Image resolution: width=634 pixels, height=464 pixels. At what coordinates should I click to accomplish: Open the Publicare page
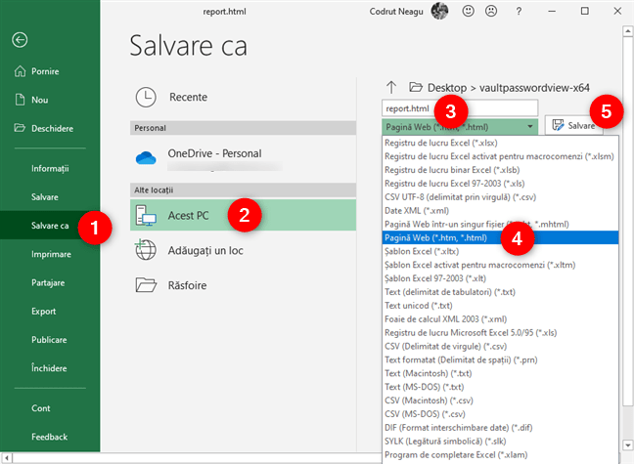[x=50, y=340]
